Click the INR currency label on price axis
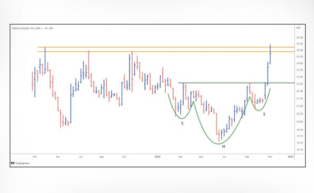 click(x=299, y=30)
